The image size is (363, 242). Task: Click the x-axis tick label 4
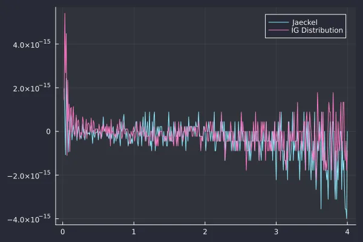coord(347,232)
